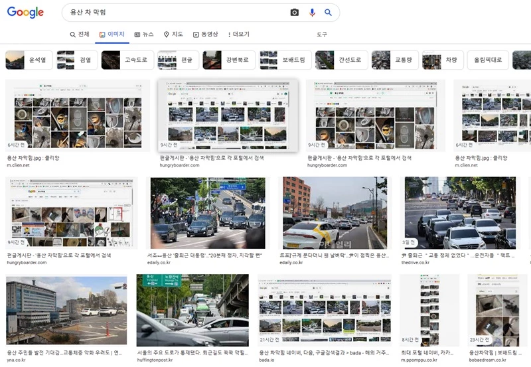The width and height of the screenshot is (531, 367).
Task: Open the 도구 (Tools) filter options
Action: 322,35
